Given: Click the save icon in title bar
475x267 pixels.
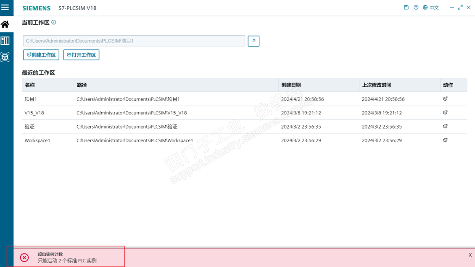Looking at the screenshot, I should pyautogui.click(x=406, y=7).
